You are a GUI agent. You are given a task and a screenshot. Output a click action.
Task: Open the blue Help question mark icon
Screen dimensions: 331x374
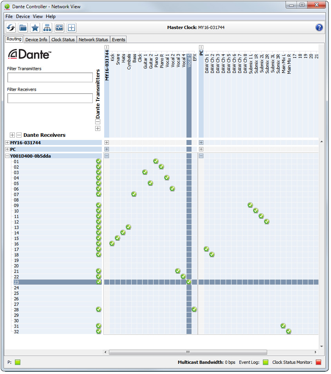click(319, 28)
